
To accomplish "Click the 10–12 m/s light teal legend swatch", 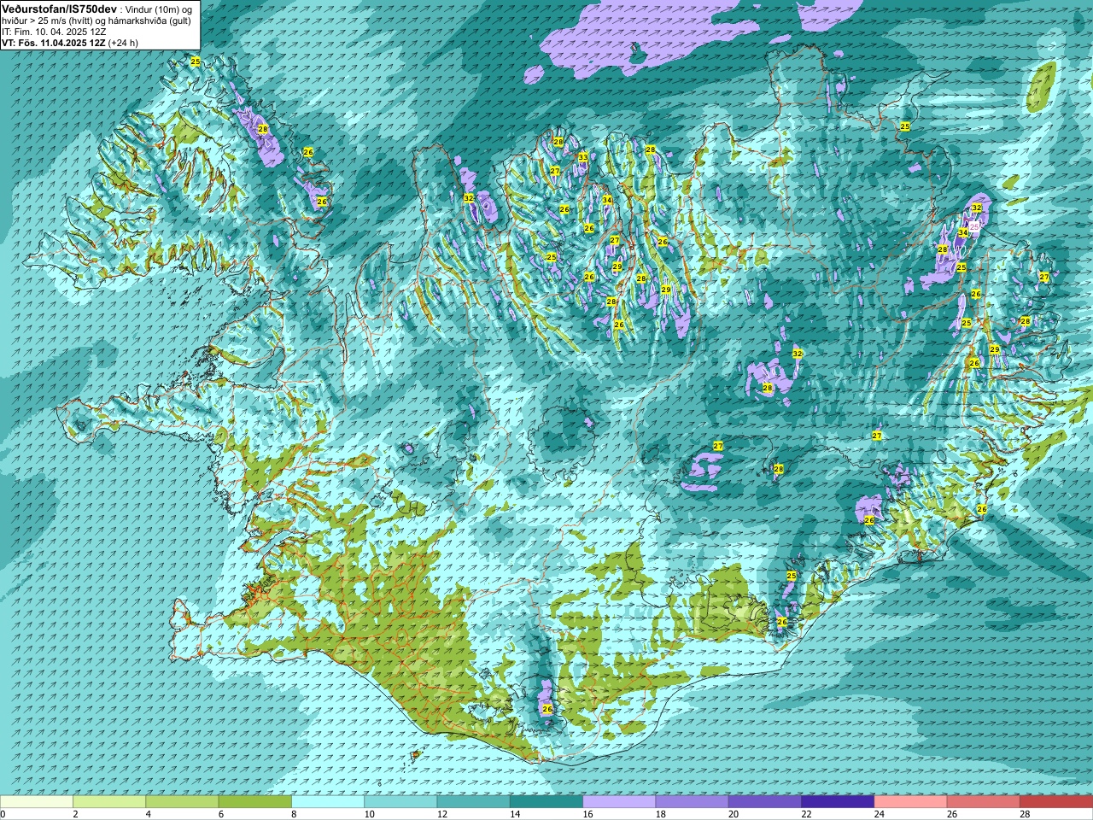I will [x=400, y=802].
